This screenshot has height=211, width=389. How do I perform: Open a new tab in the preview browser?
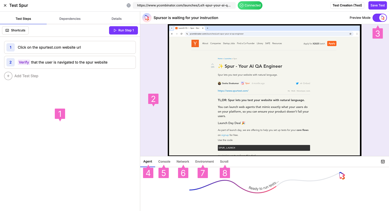coord(208,28)
